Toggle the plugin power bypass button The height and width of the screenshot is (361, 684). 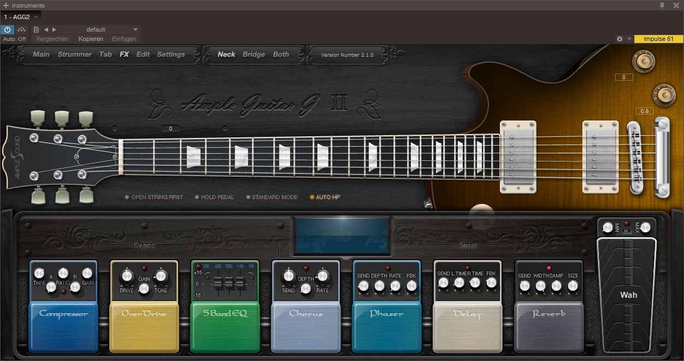[8, 29]
